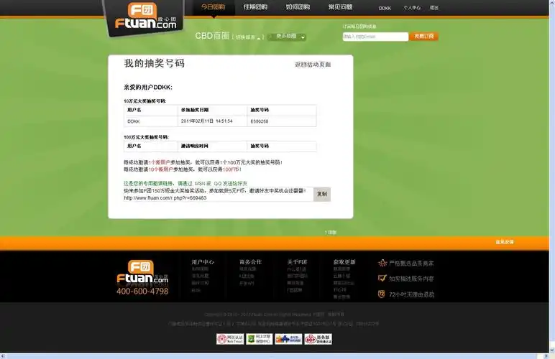The width and height of the screenshot is (555, 359).
Task: Click the 商务合作 footer heading
Action: (x=250, y=262)
